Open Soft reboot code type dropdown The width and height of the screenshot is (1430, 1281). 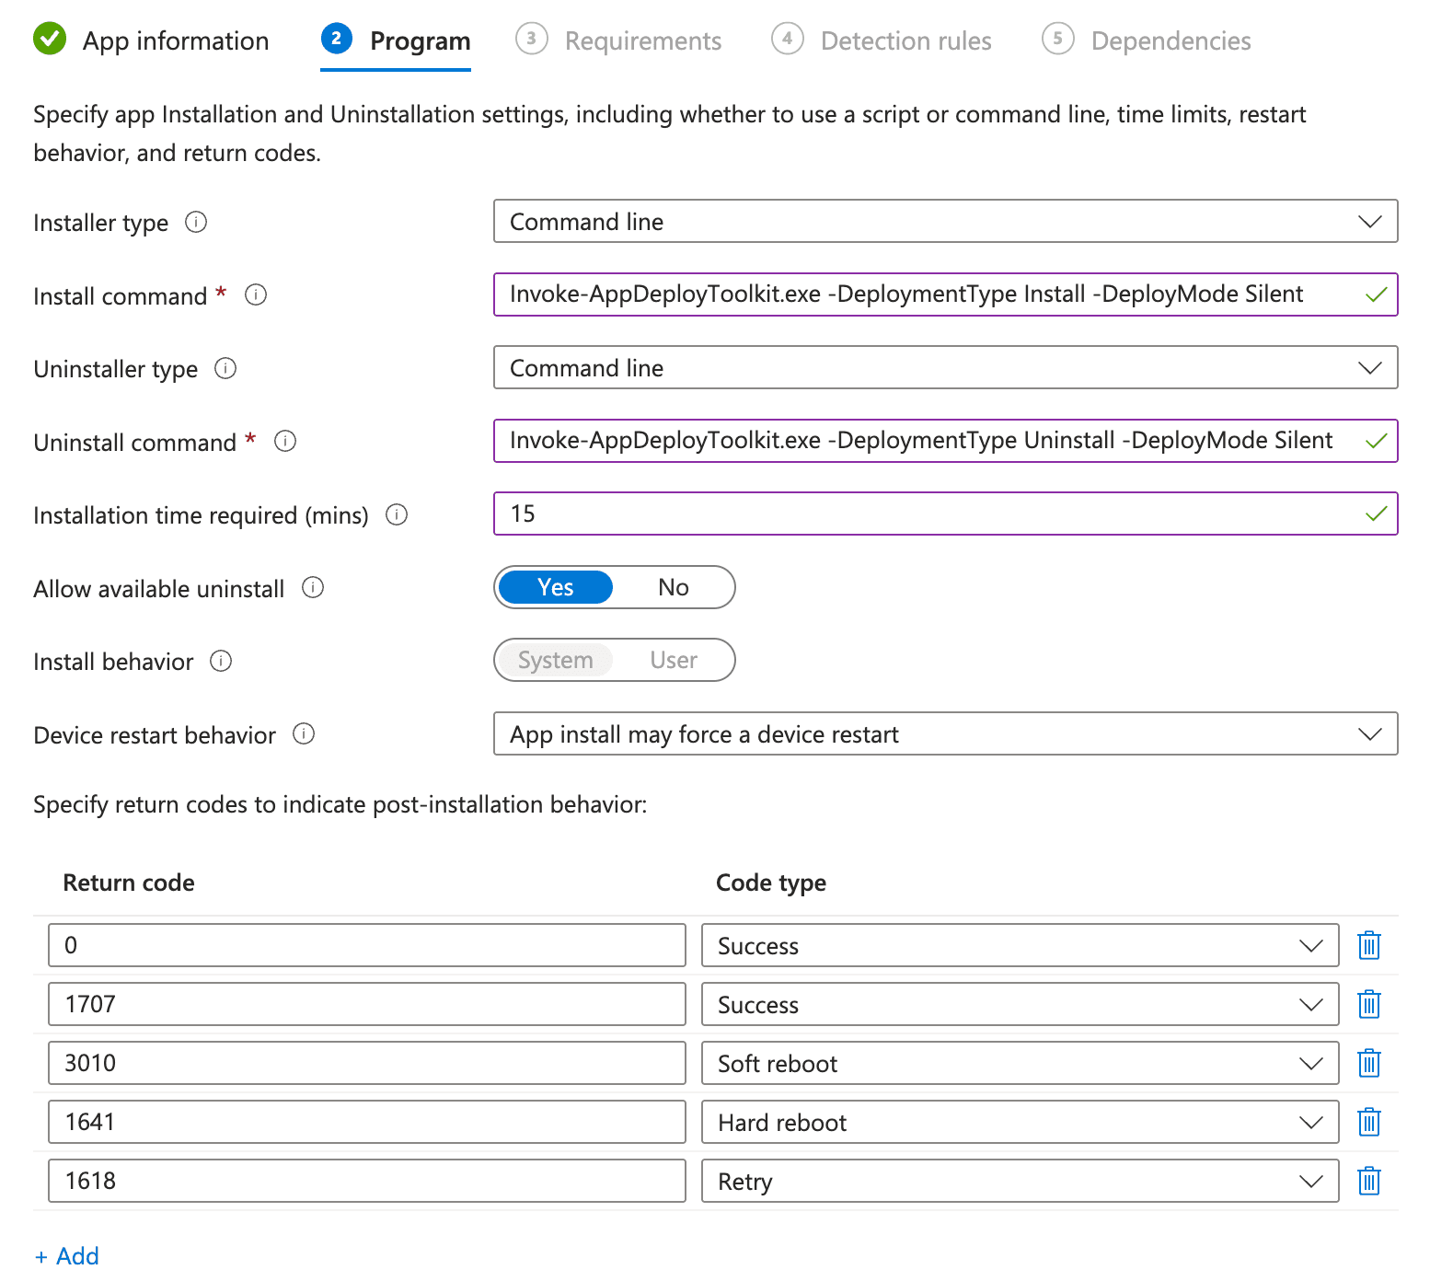(x=1020, y=1063)
